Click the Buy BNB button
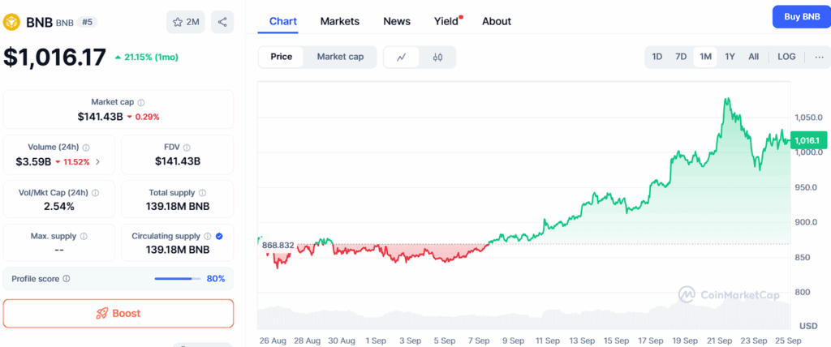 [801, 16]
